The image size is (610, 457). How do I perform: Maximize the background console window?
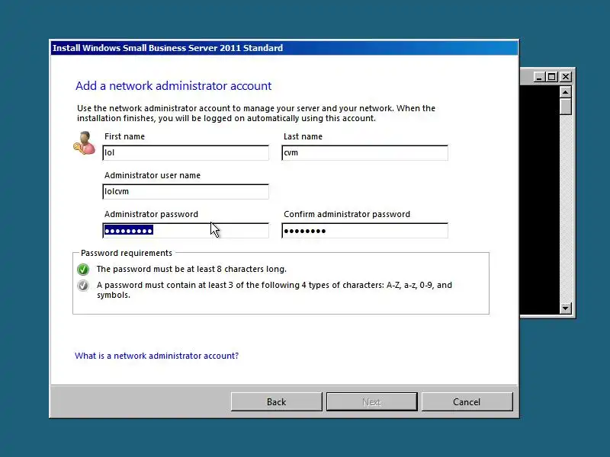click(551, 77)
